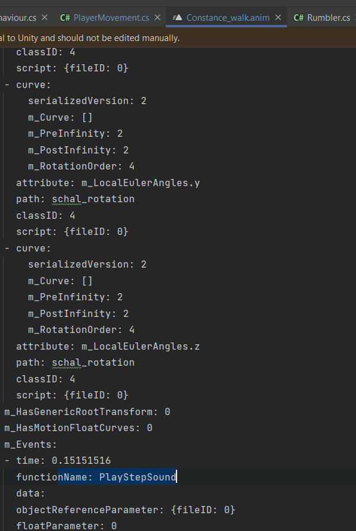Click the C# file icon on Rumbler.cs tab
The width and height of the screenshot is (356, 531).
(298, 17)
